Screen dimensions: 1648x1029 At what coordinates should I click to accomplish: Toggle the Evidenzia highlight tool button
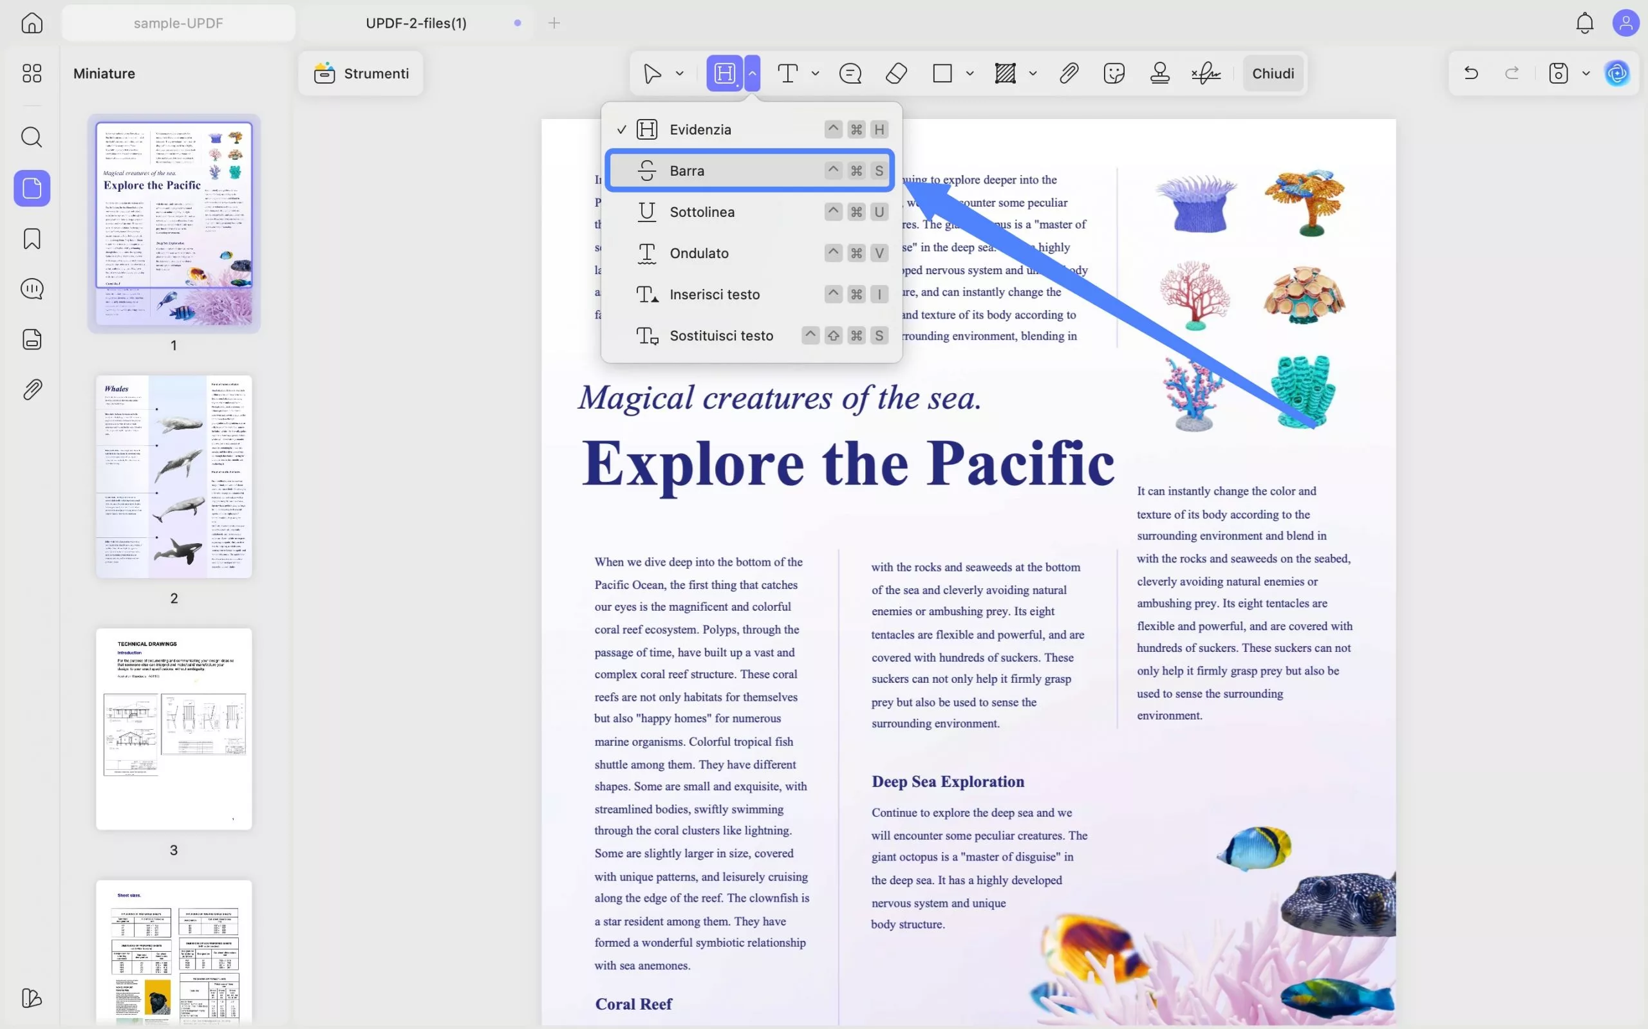coord(724,73)
